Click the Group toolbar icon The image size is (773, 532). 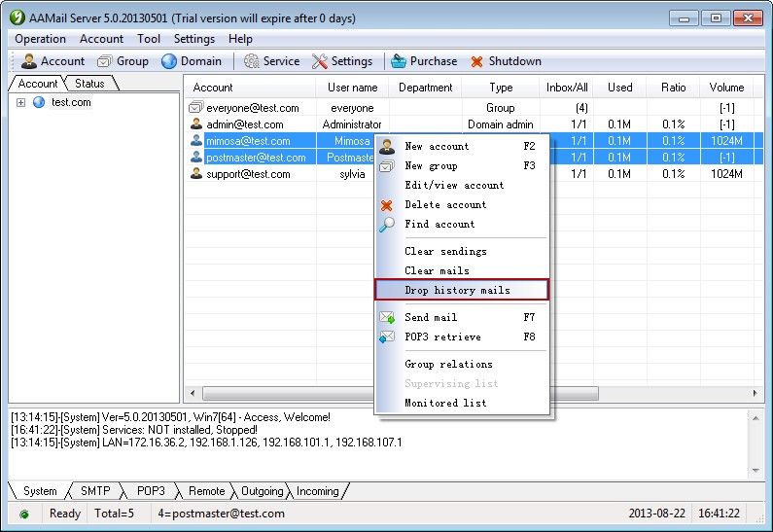coord(104,61)
